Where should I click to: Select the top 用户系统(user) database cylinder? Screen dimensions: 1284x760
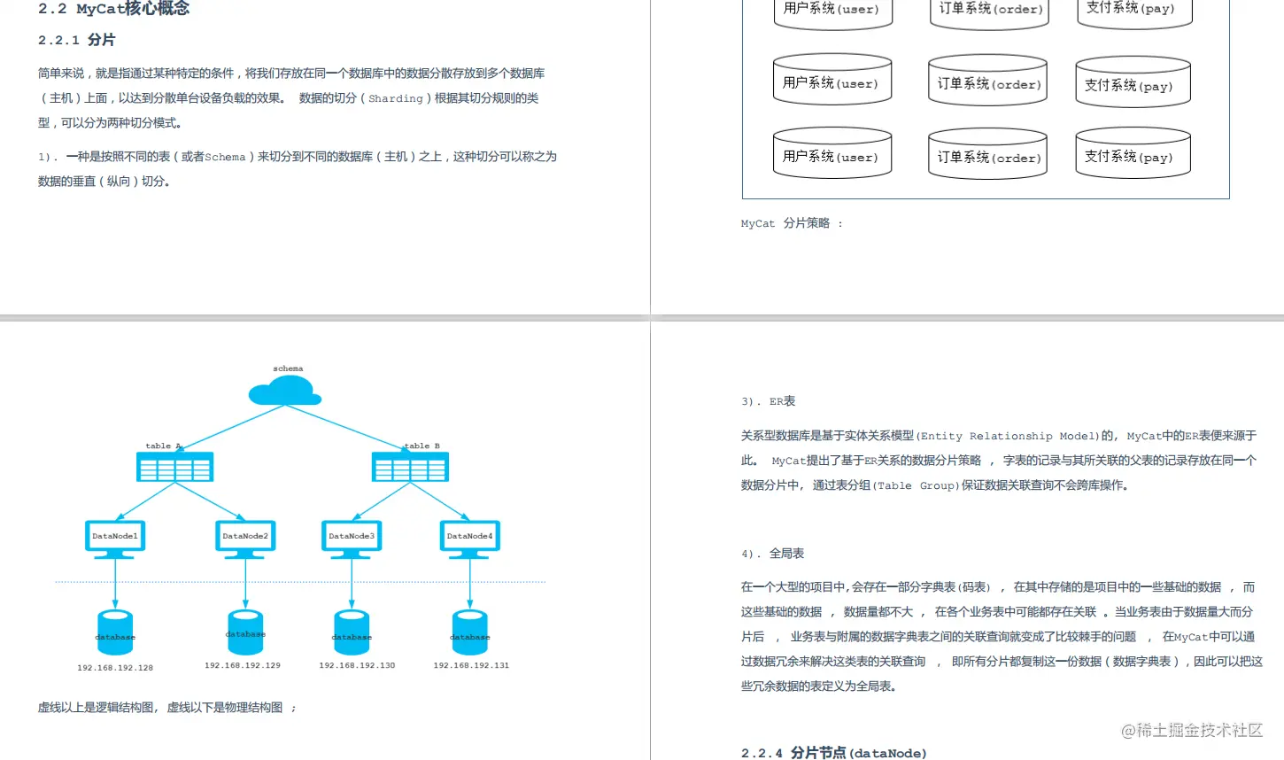[x=832, y=9]
